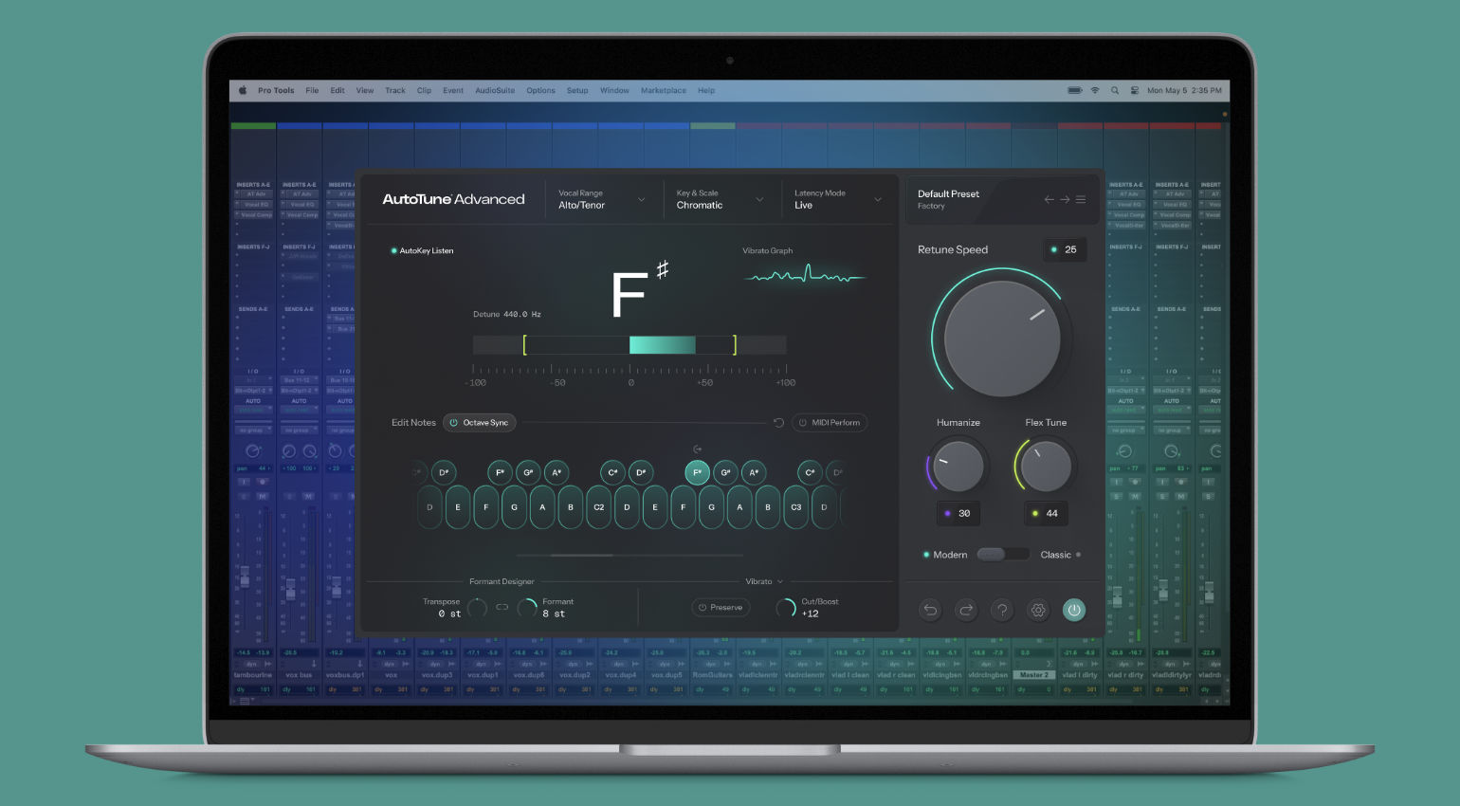Open the File menu
Image resolution: width=1460 pixels, height=806 pixels.
click(312, 91)
